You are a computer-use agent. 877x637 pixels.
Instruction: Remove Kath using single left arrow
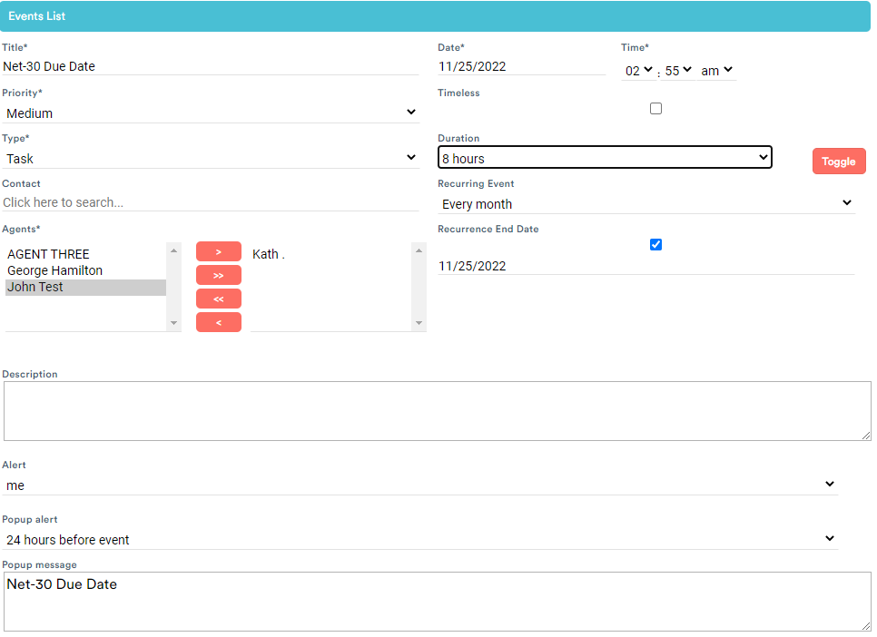(218, 321)
